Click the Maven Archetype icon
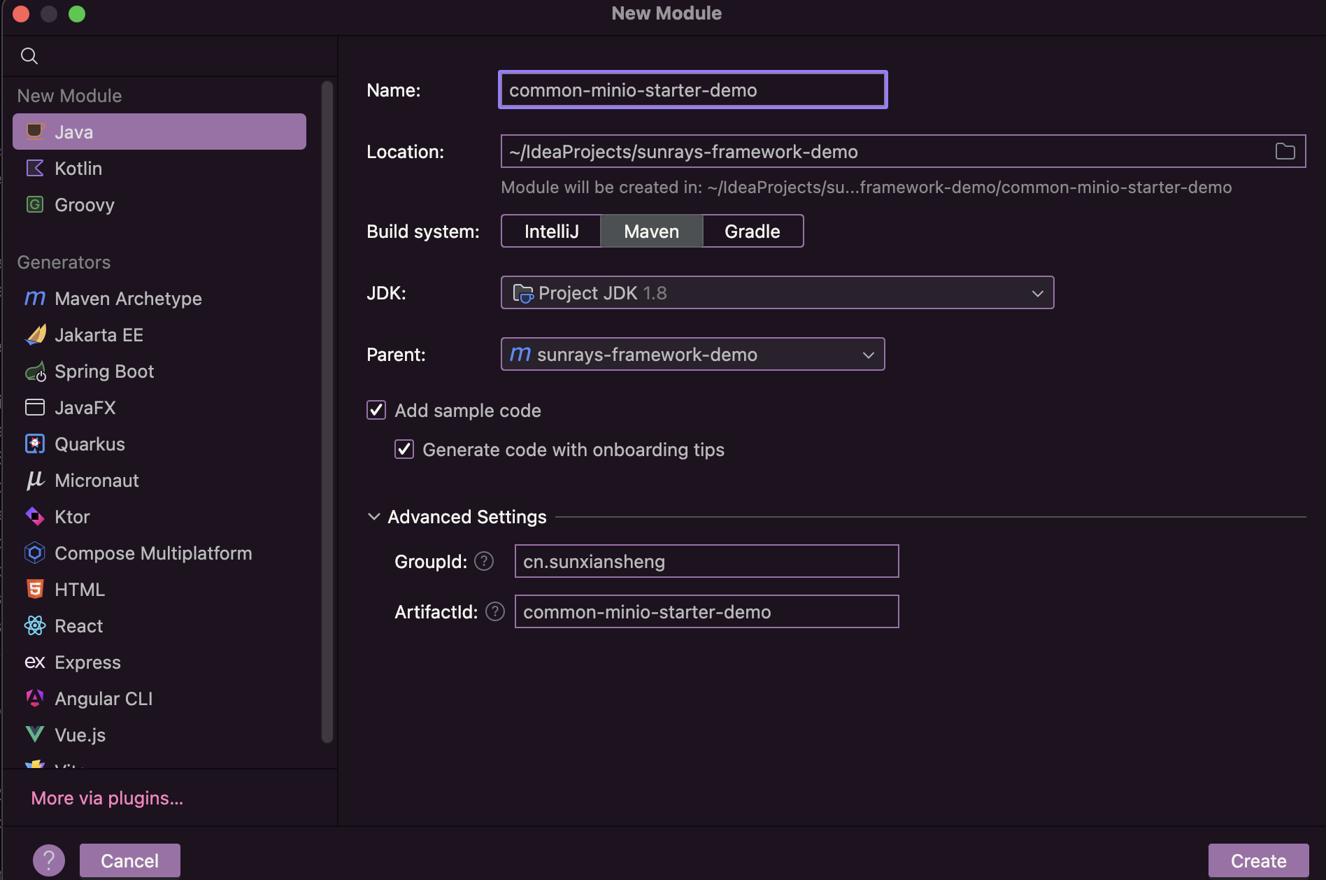Screen dimensions: 1326x880 tap(35, 298)
